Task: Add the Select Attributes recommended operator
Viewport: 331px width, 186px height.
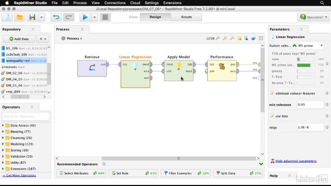Action: (81, 173)
